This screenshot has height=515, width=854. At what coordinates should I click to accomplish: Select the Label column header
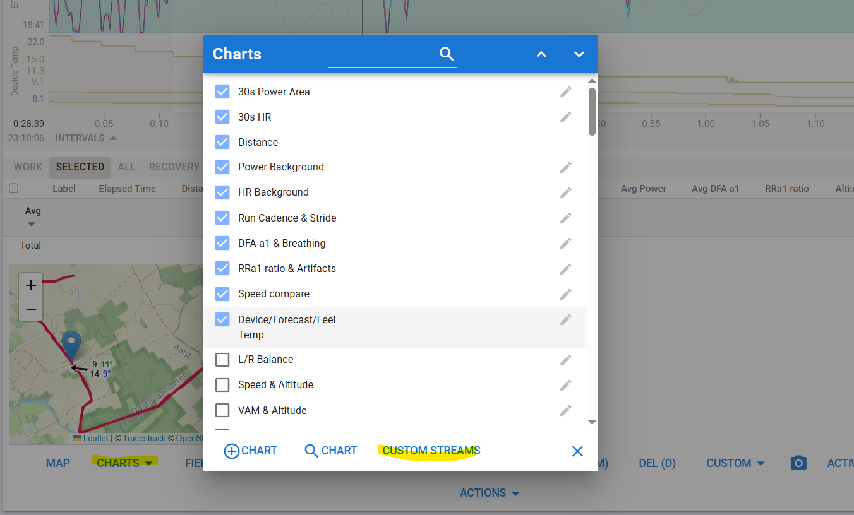64,189
